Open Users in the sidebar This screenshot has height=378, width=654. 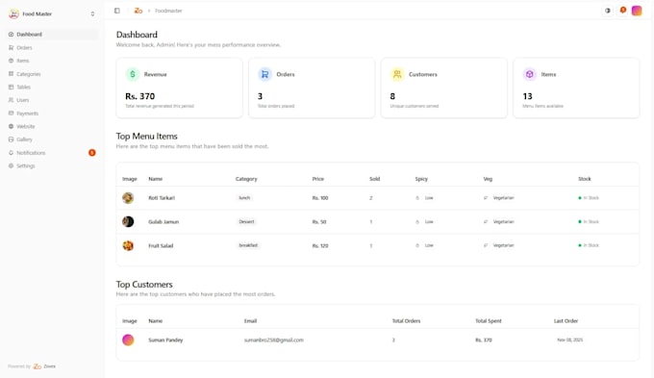[x=52, y=100]
